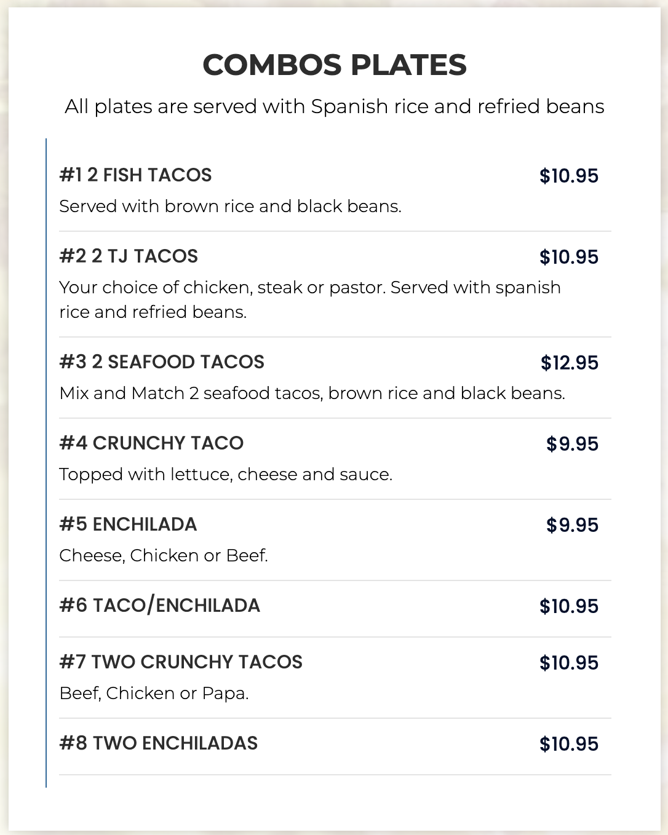Choose the #8 Two Enchiladas item

tap(159, 743)
